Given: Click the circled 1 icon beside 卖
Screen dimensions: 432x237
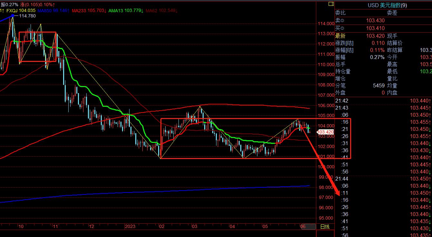Looking at the screenshot, I should tap(341, 21).
